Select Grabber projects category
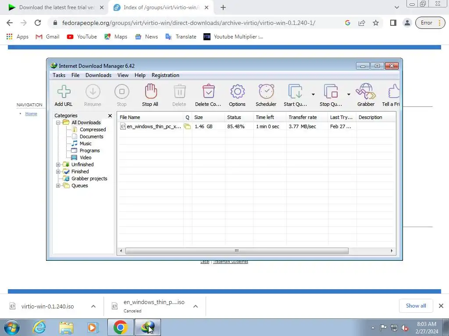Screen dimensions: 449x336 (x=89, y=178)
